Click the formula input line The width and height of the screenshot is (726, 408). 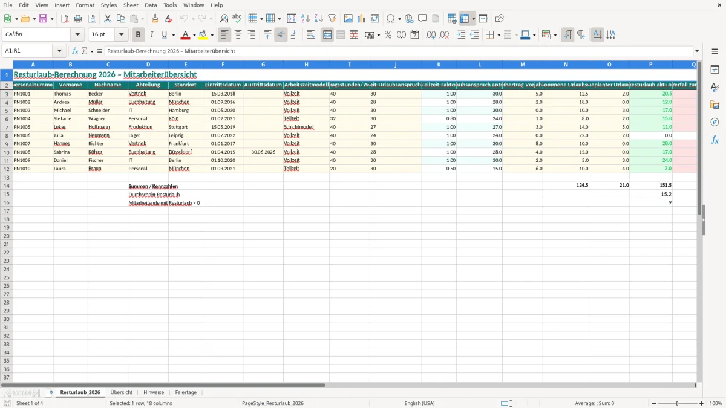(399, 51)
